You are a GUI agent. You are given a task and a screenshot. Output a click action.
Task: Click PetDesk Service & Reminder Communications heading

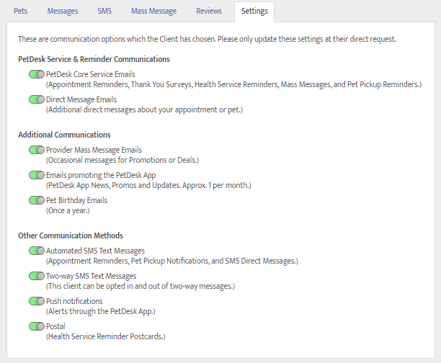94,59
